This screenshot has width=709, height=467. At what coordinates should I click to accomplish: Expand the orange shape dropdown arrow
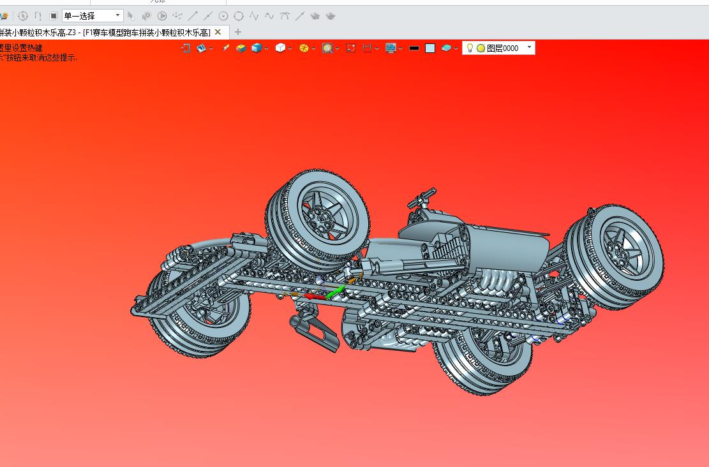coord(314,48)
